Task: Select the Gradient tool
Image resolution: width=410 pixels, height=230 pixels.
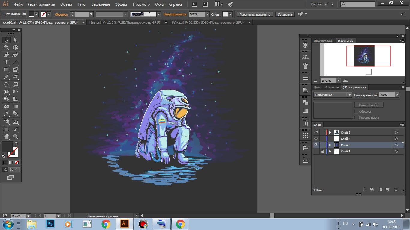Action: coord(15,106)
